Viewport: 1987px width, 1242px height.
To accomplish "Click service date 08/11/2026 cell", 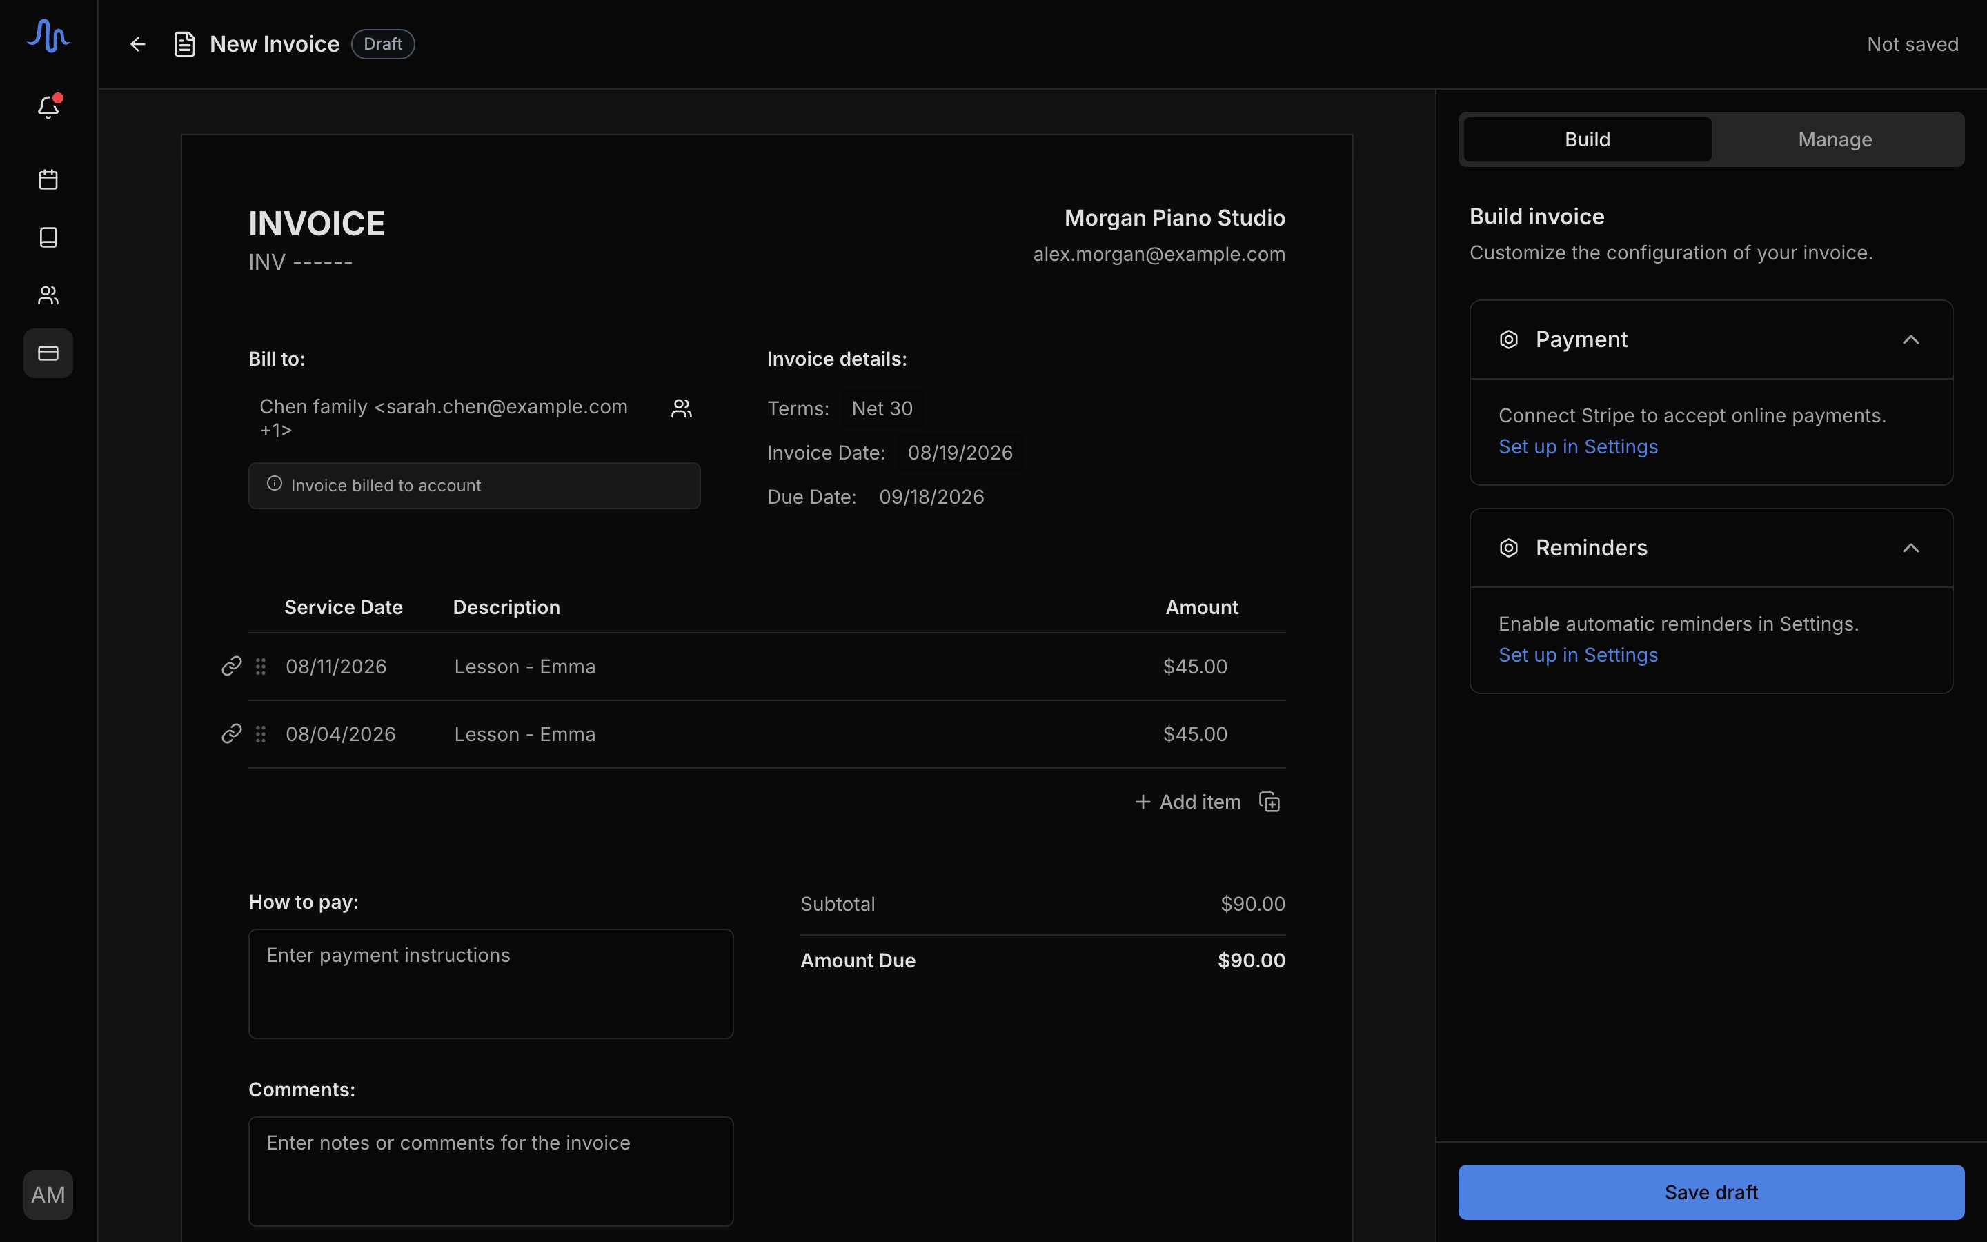I will pos(336,666).
